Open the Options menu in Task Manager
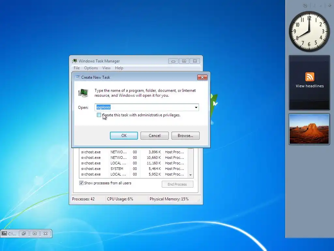 pyautogui.click(x=91, y=68)
